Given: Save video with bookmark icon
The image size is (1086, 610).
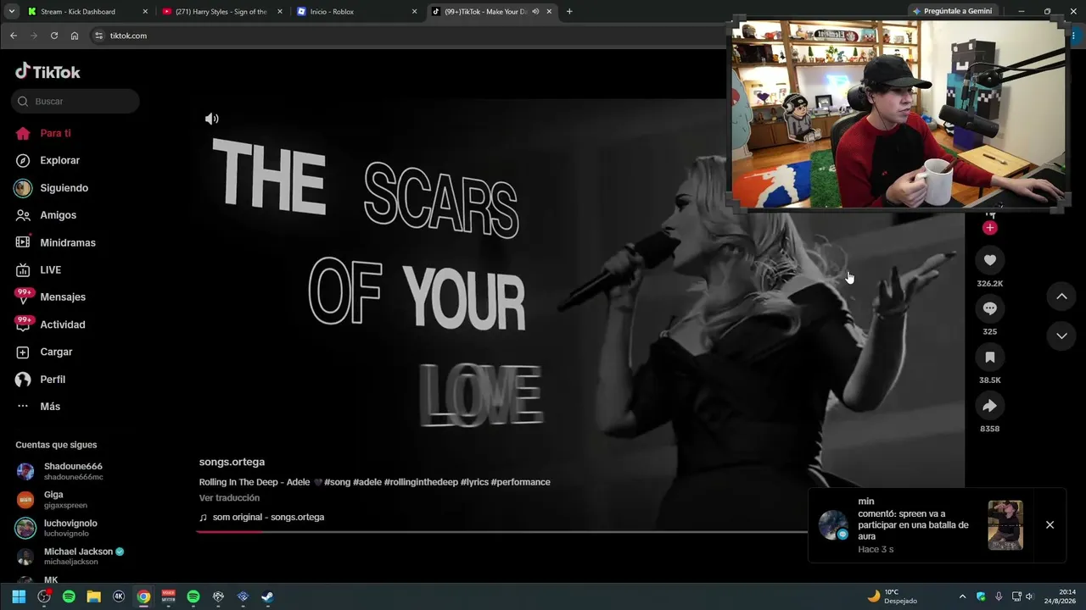Looking at the screenshot, I should tap(989, 358).
